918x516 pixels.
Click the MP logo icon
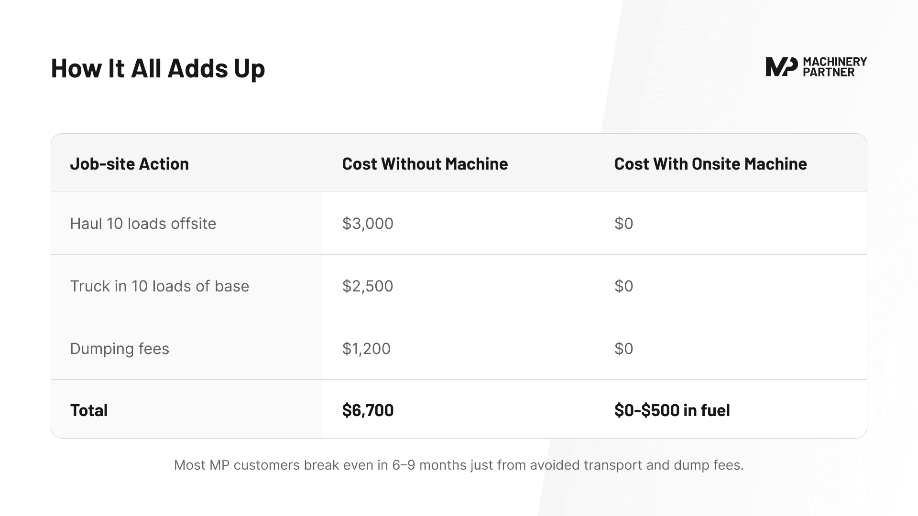pyautogui.click(x=781, y=67)
